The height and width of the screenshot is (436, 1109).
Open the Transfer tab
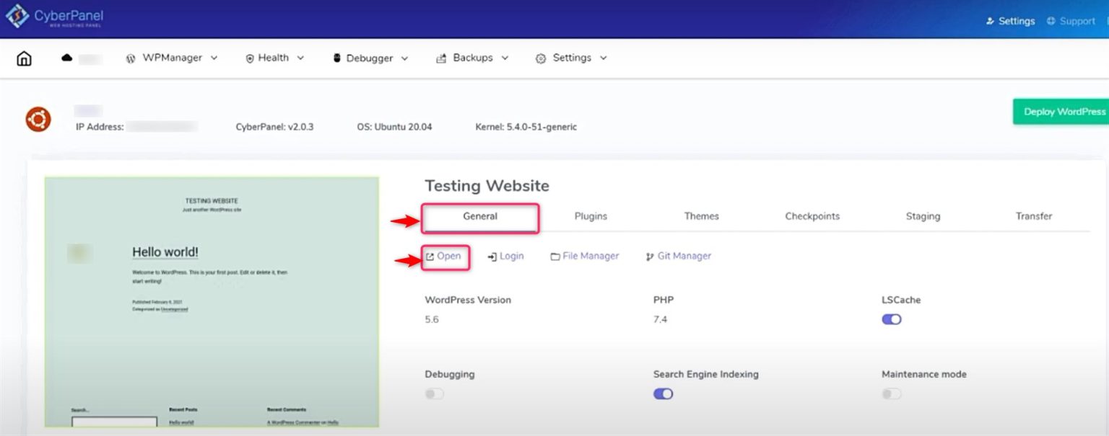pos(1034,216)
